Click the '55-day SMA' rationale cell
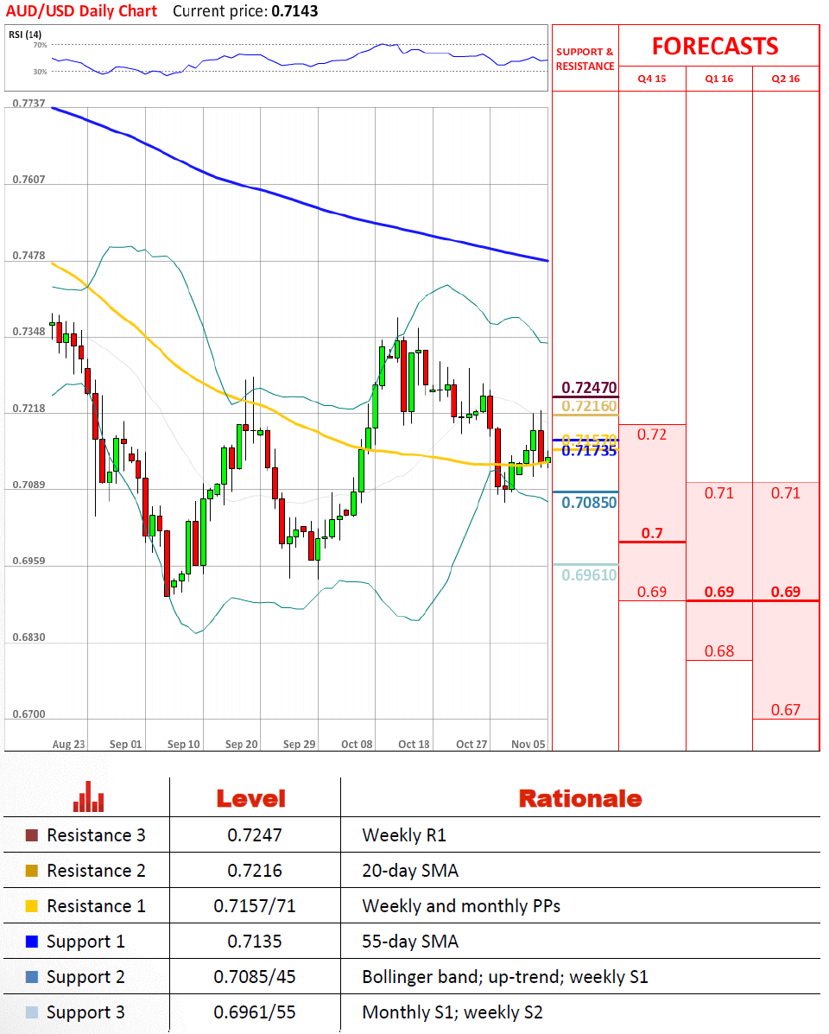 click(410, 942)
